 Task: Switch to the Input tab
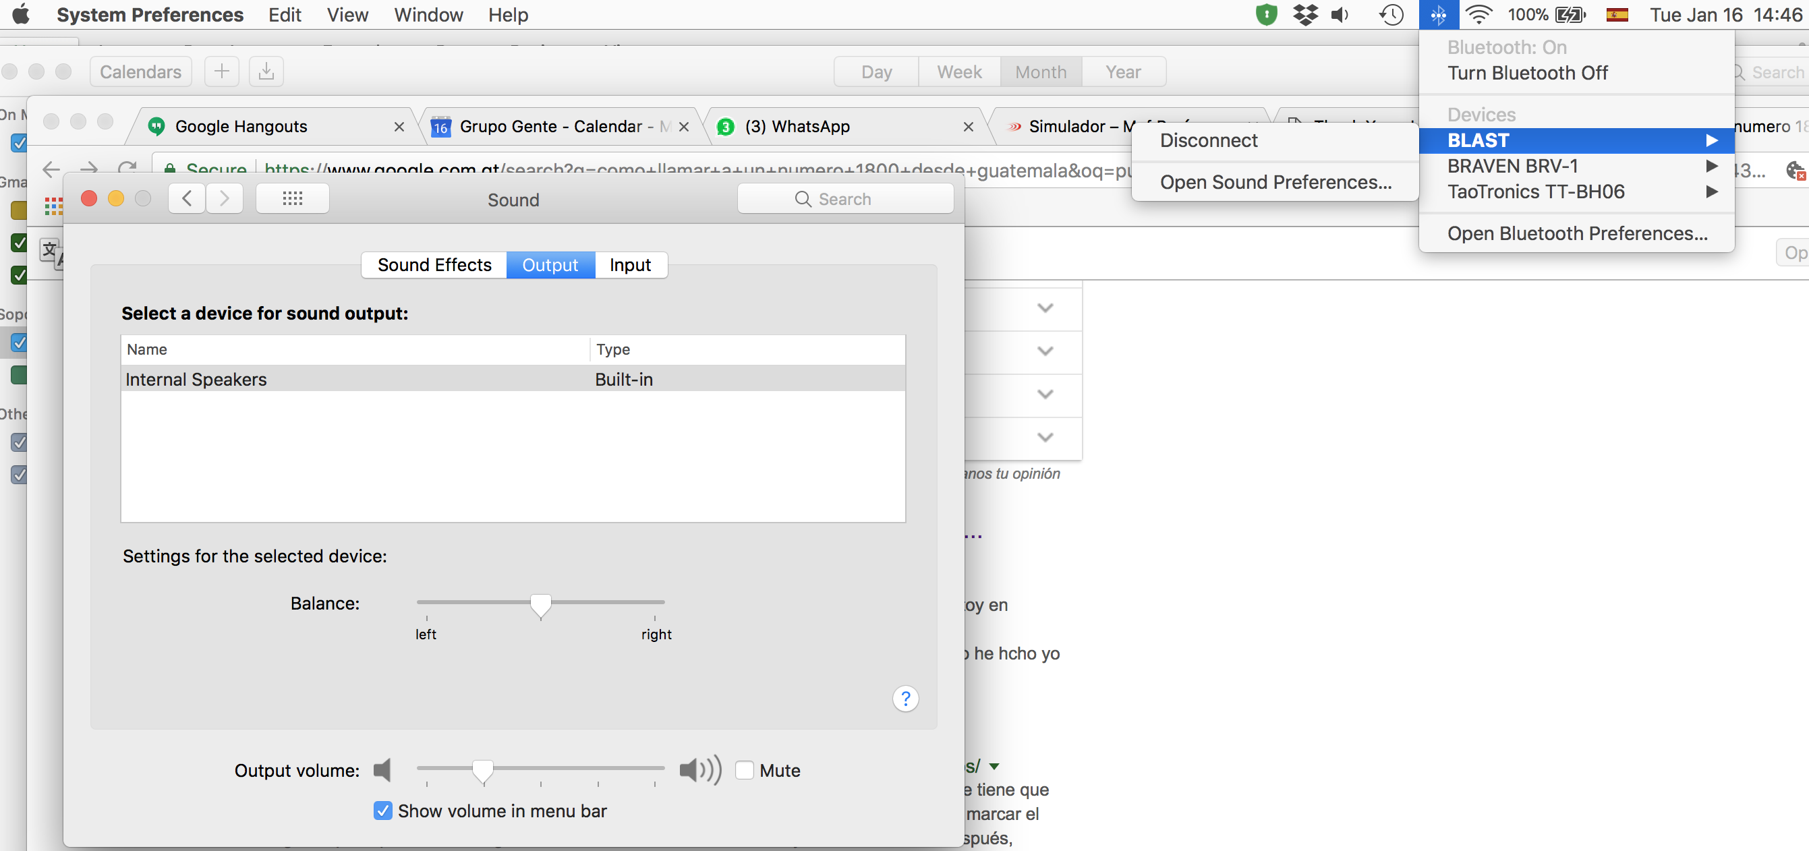click(x=630, y=265)
